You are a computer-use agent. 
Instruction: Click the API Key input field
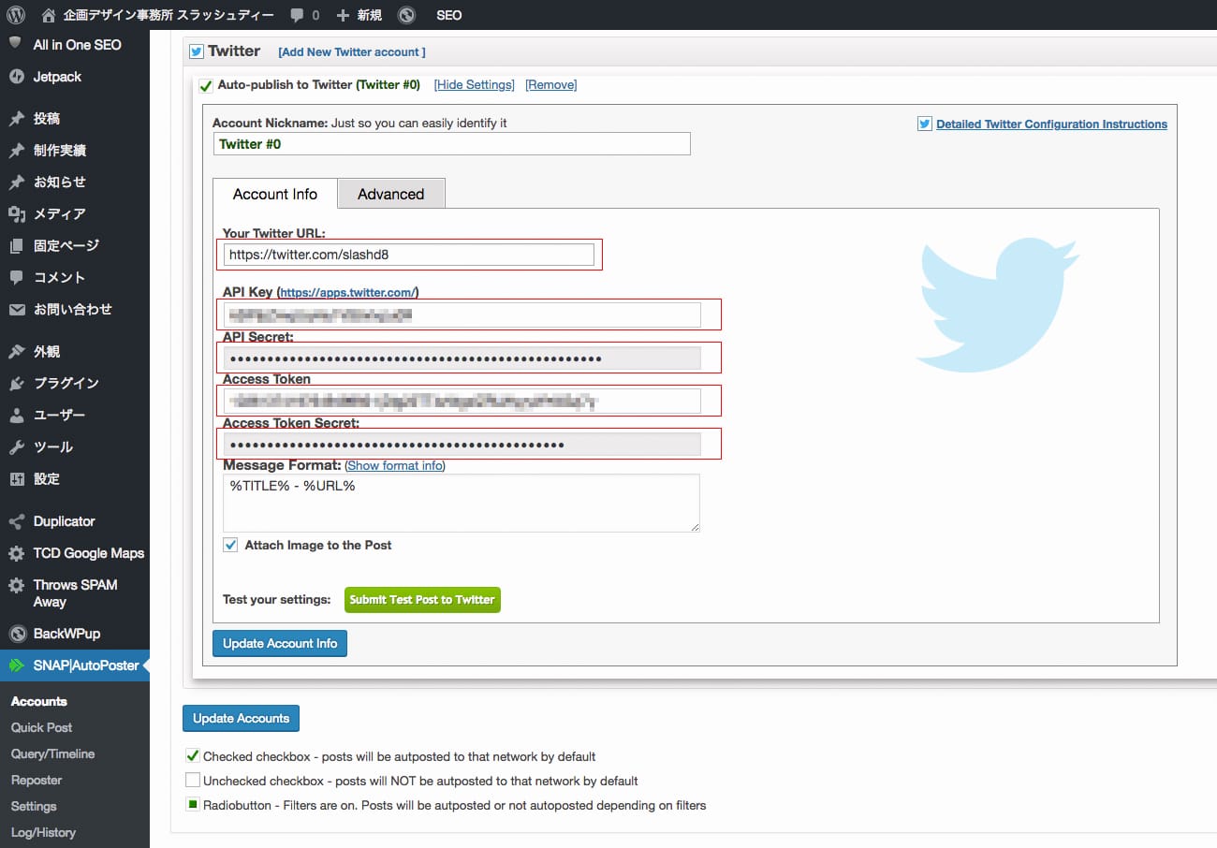click(462, 315)
